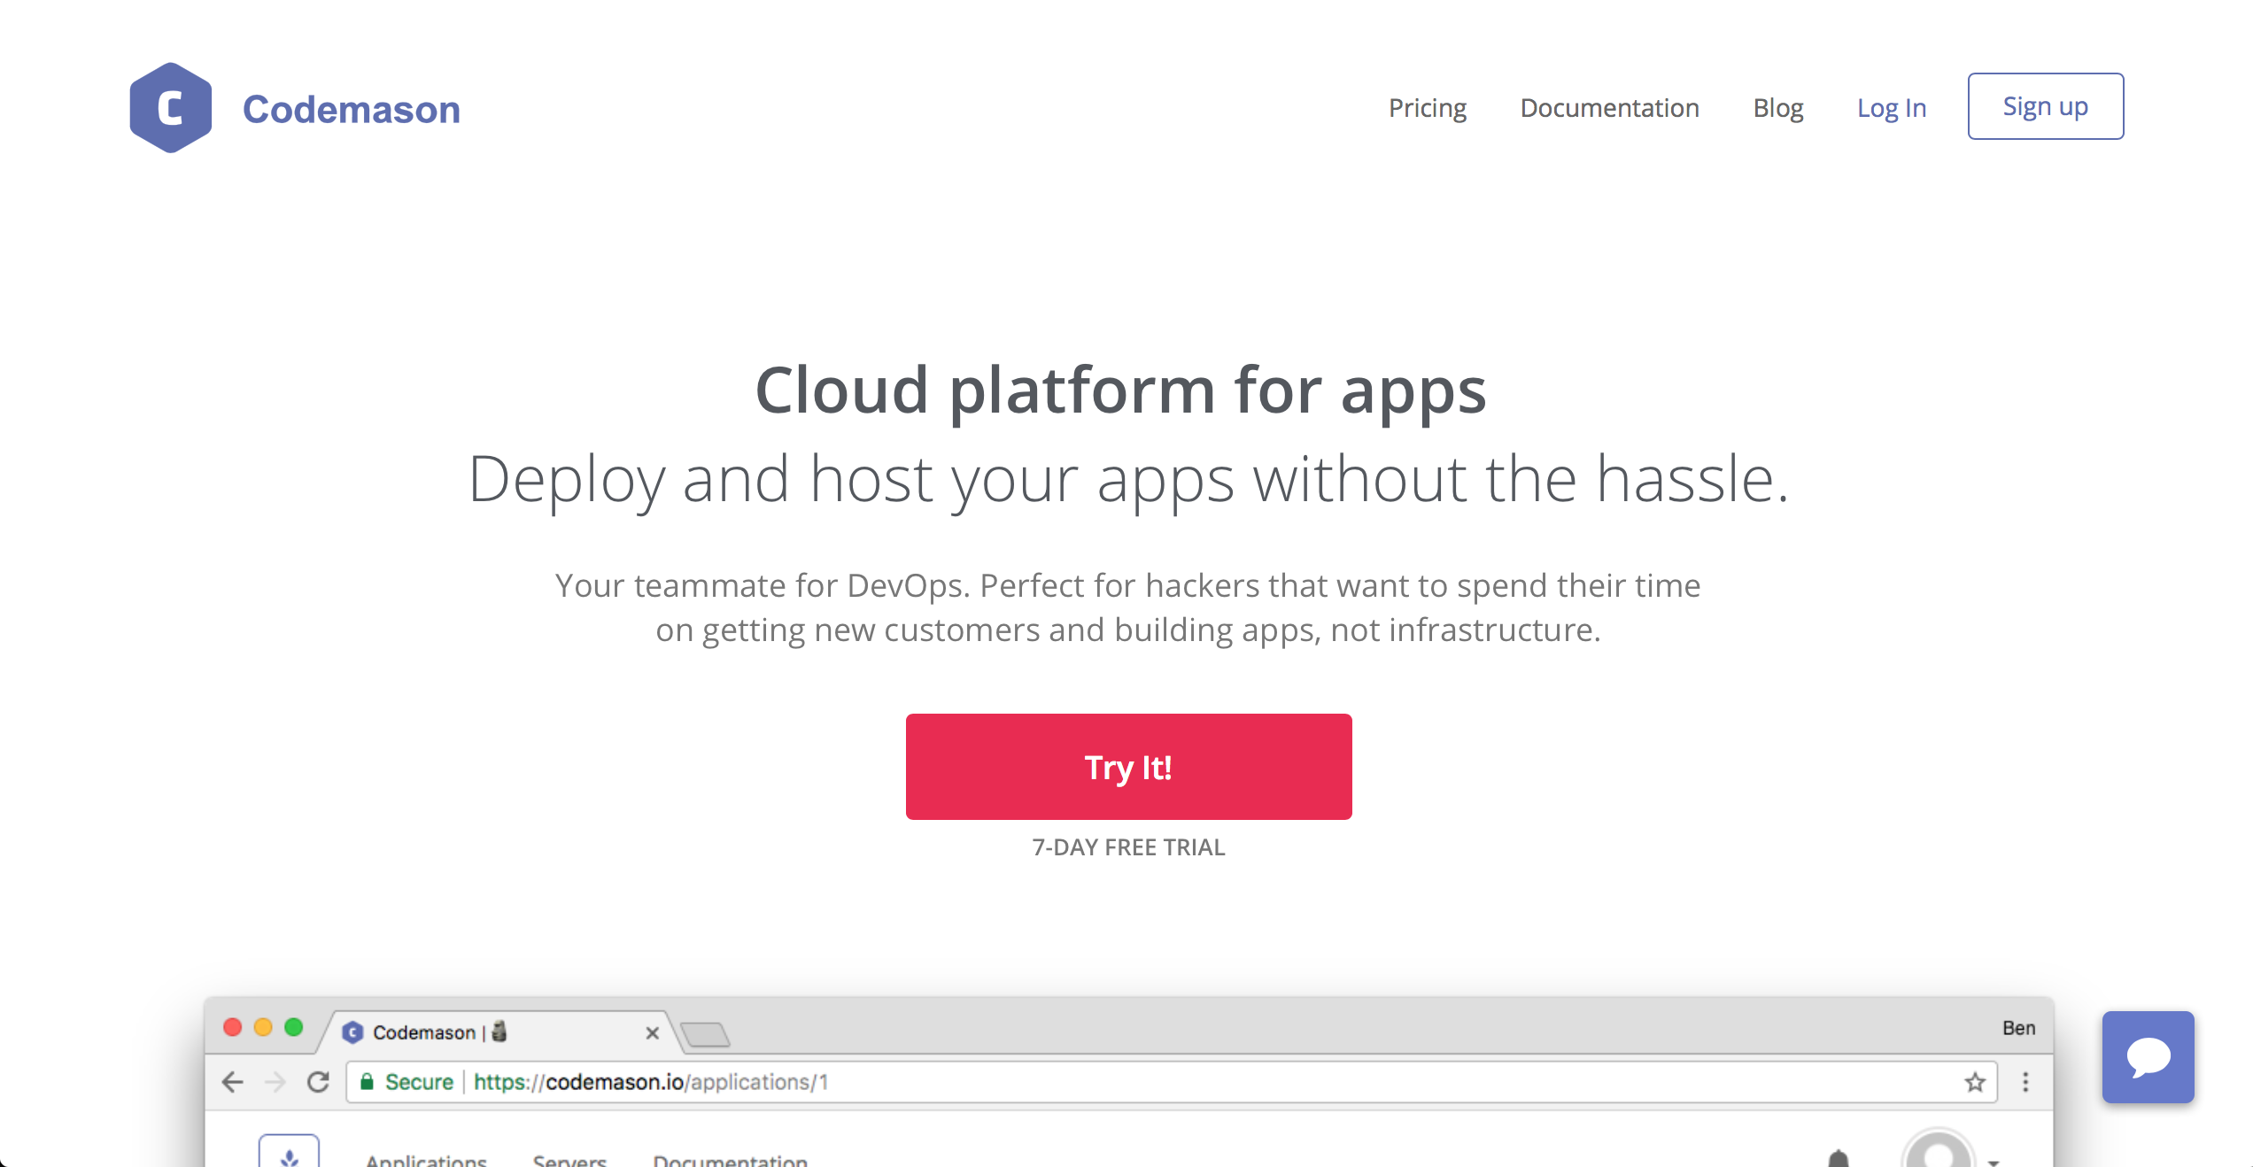Click the Codemason hexagon logo icon
This screenshot has width=2253, height=1167.
[170, 108]
